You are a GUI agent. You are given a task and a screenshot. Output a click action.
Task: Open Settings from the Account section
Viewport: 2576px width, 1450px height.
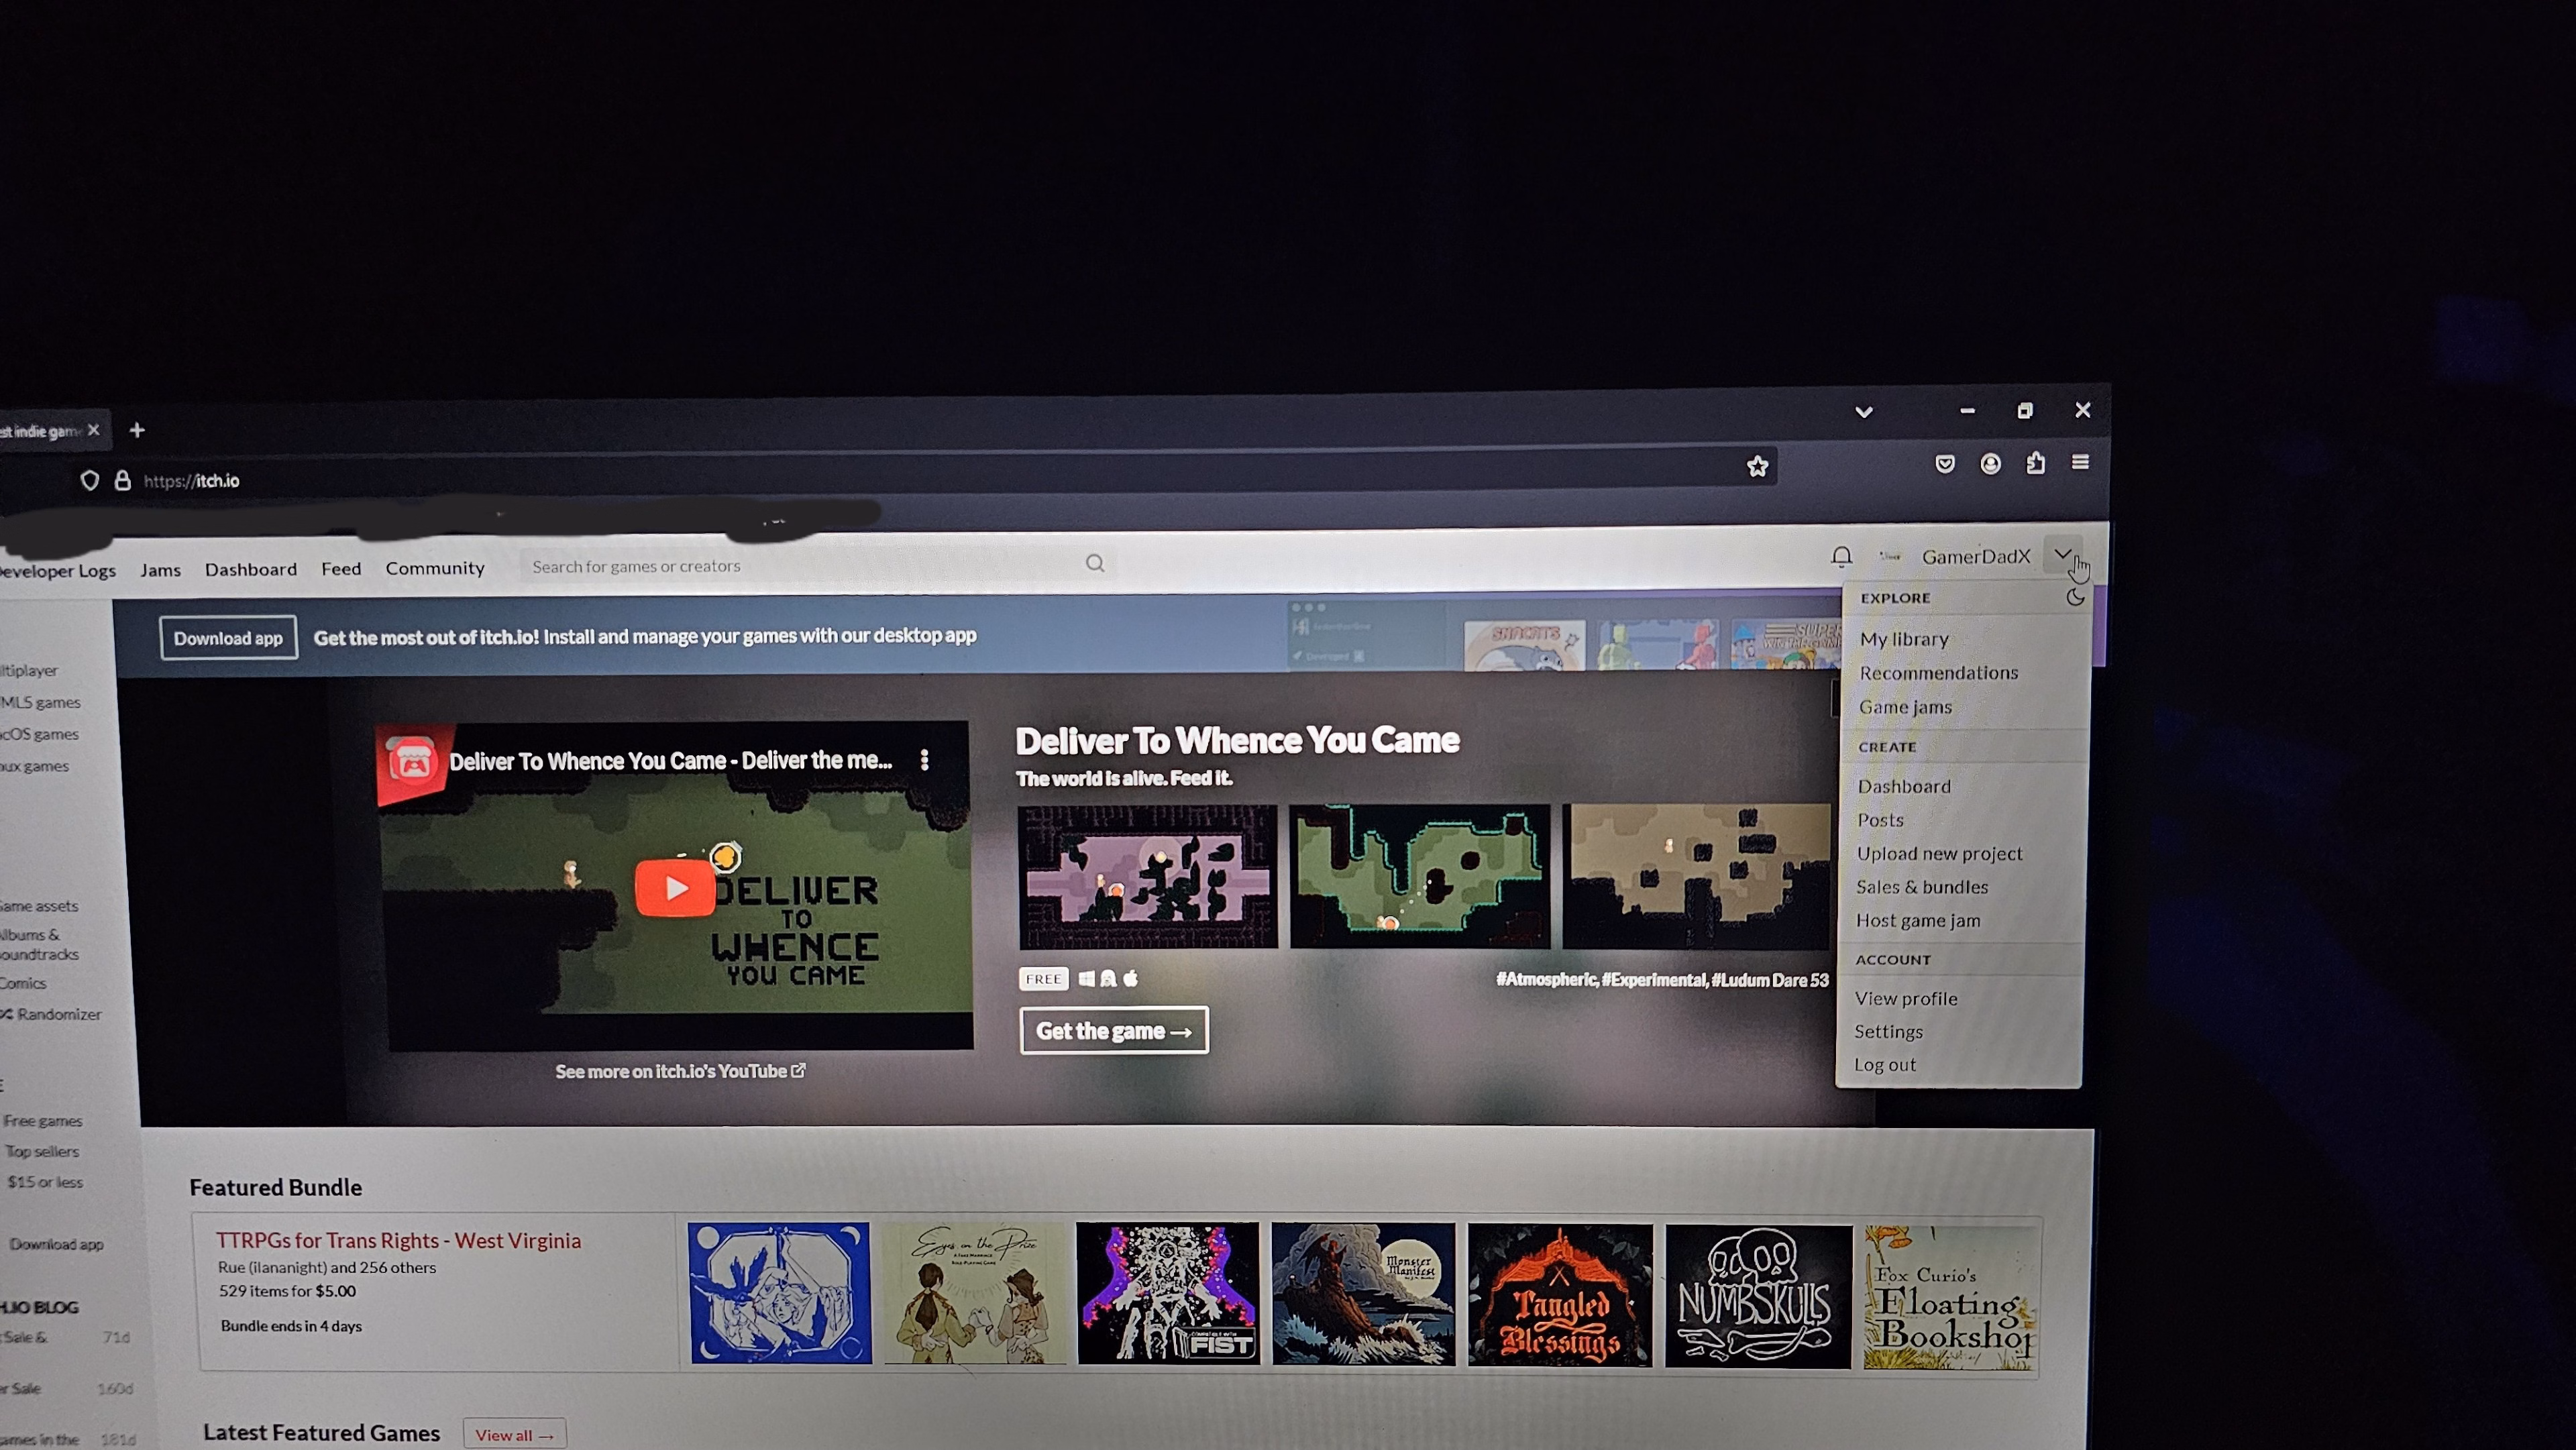coord(1888,1031)
